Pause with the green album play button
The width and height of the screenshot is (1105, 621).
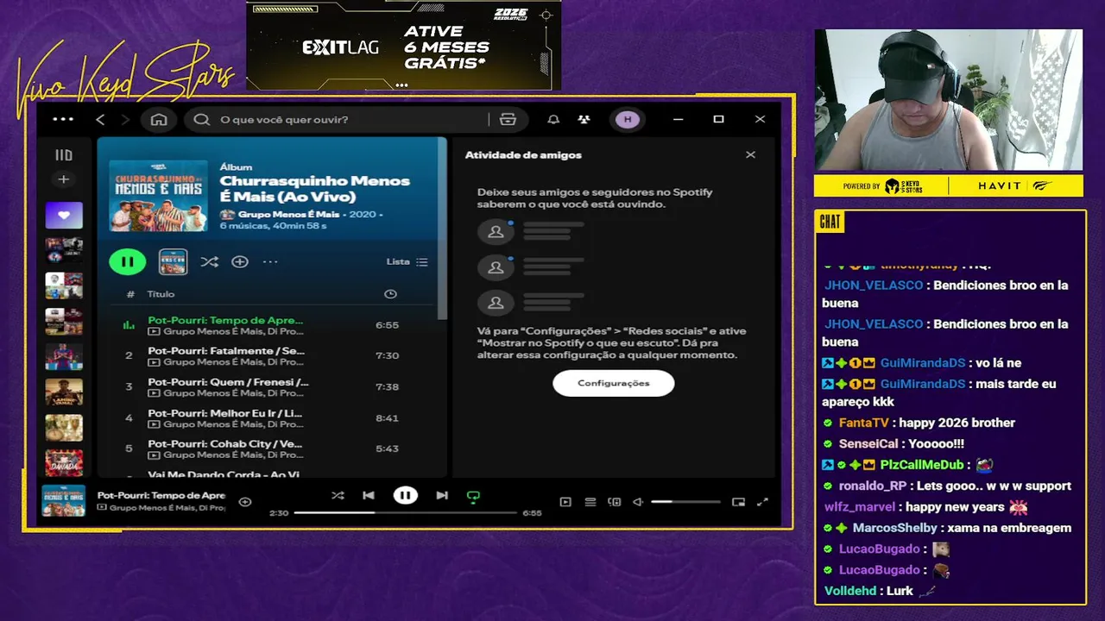pos(127,261)
